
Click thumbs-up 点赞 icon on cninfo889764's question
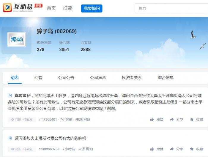[152, 149]
